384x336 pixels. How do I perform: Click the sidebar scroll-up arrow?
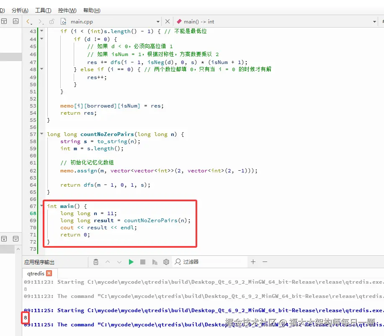(x=18, y=249)
